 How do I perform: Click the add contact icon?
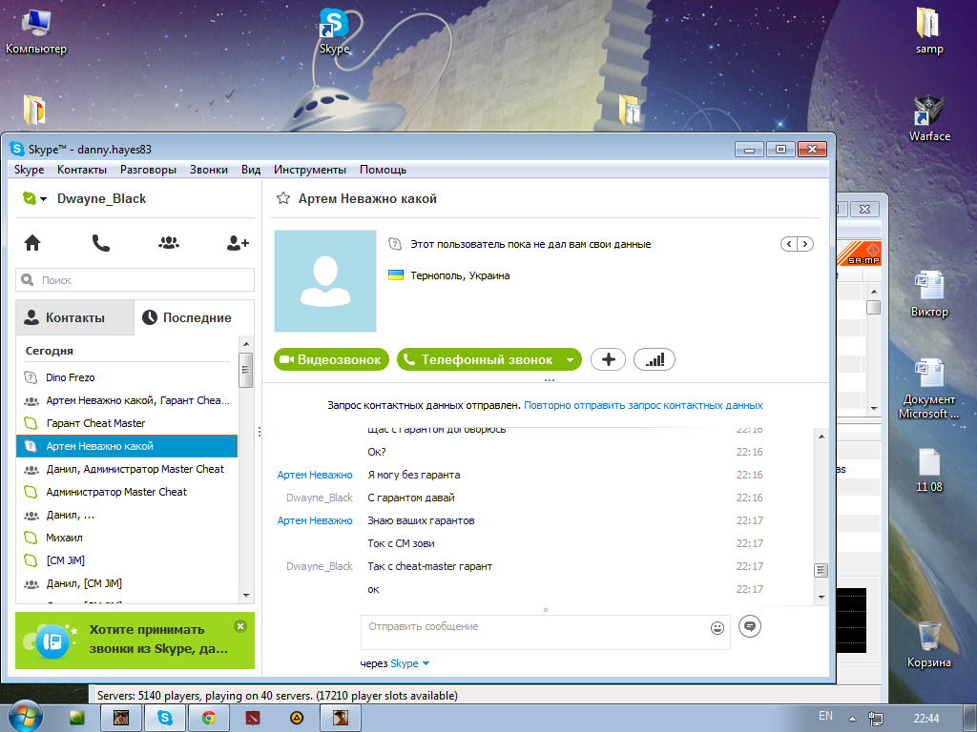tap(238, 243)
